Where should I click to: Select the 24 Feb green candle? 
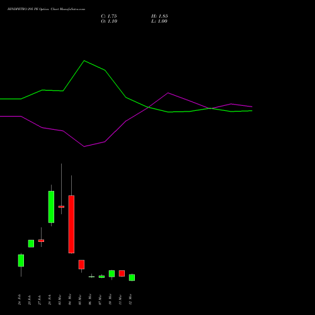click(21, 261)
